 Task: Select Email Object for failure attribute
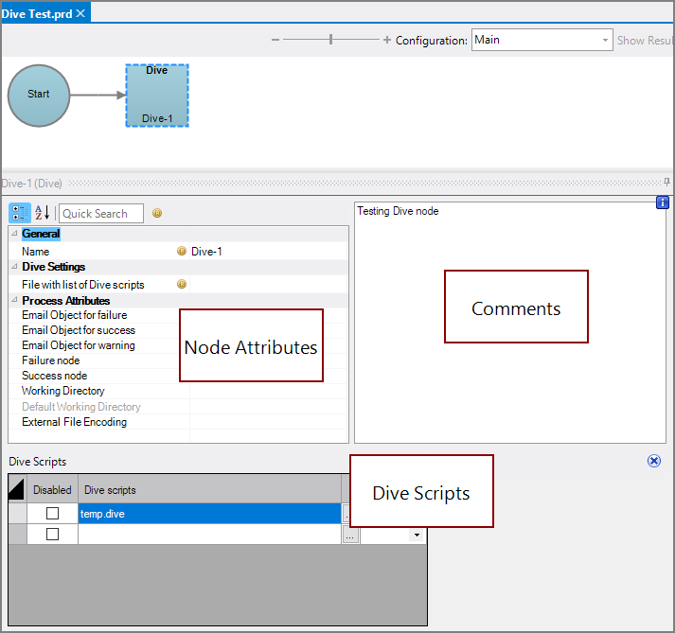point(75,315)
